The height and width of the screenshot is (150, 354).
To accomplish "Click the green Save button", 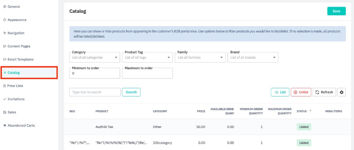I will point(336,11).
